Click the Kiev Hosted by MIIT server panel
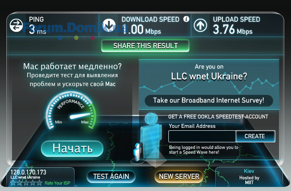This screenshot has height=191, width=291. tap(249, 177)
